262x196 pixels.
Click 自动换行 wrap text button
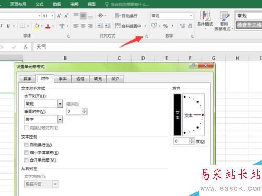pos(126,16)
